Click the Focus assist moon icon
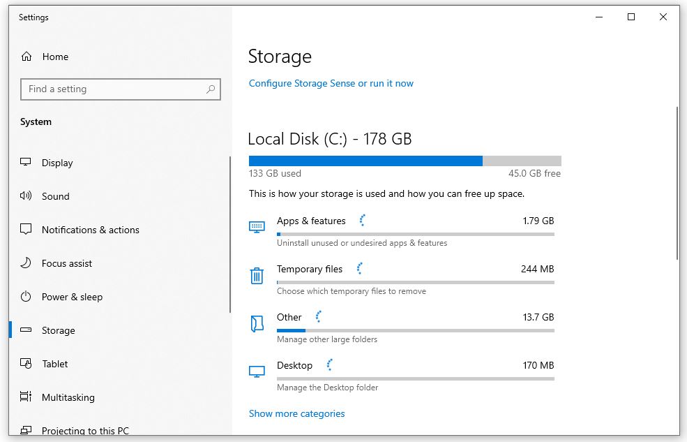 click(x=26, y=263)
